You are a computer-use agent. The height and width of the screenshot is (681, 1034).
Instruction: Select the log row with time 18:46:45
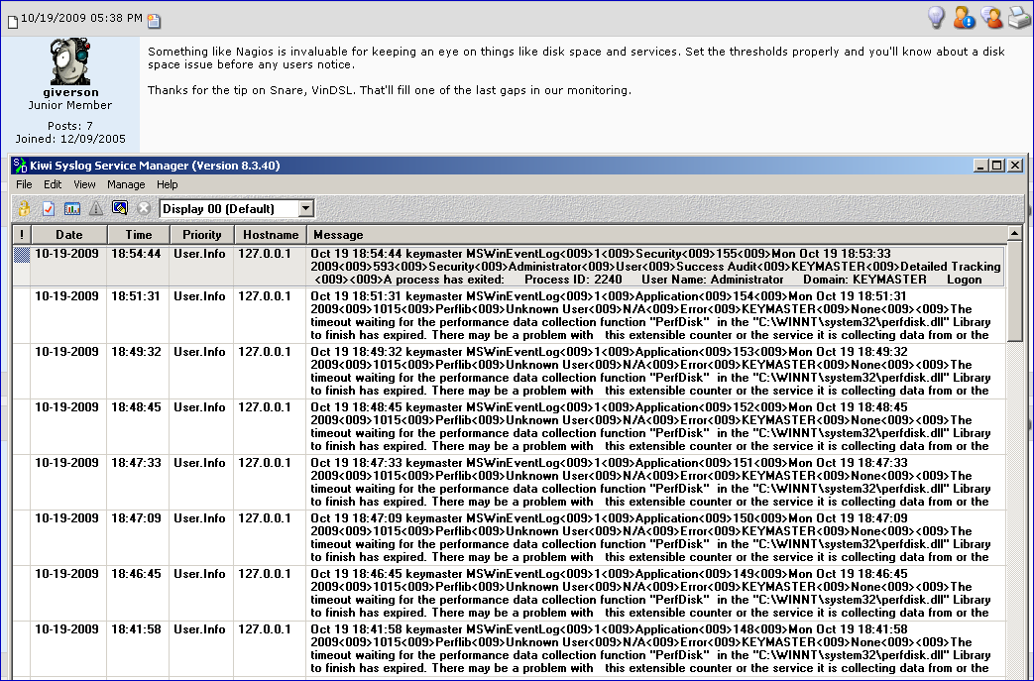[510, 592]
